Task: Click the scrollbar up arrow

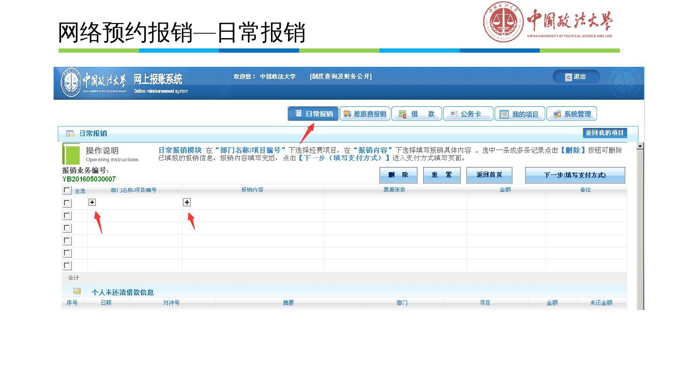Action: 640,146
